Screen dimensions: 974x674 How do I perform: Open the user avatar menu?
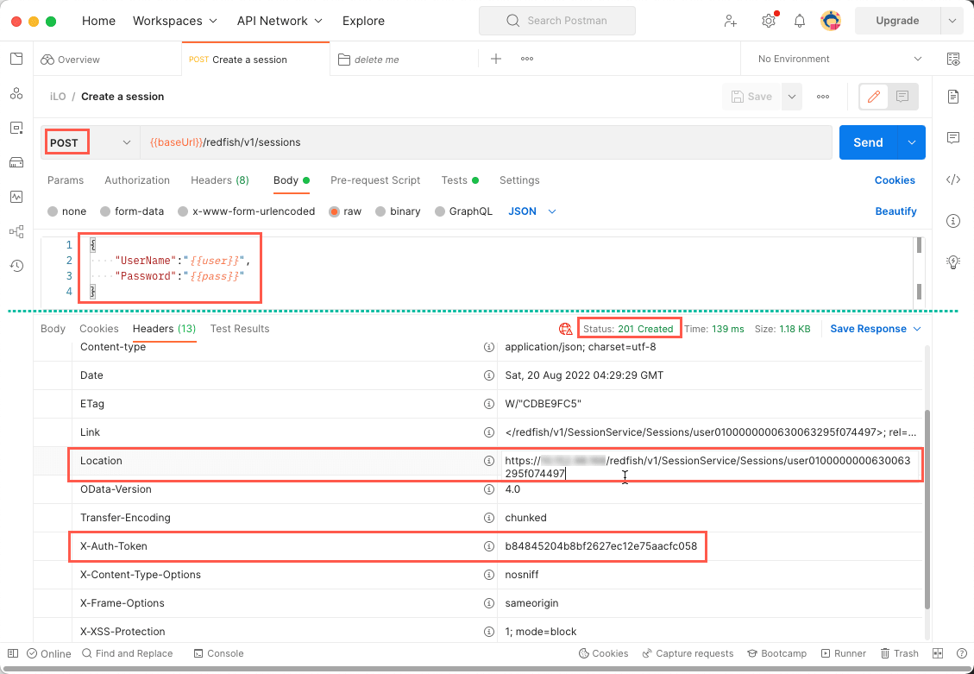point(831,21)
